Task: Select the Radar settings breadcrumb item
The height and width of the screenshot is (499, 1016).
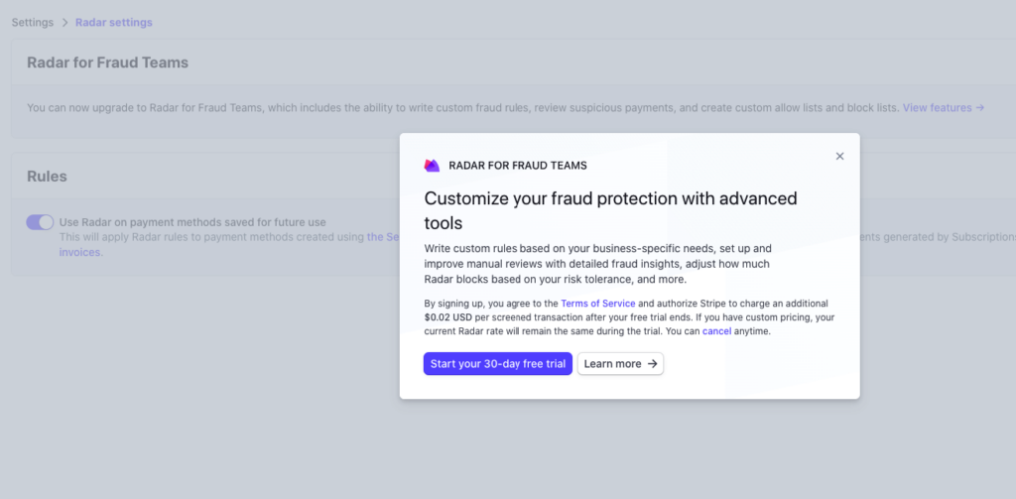Action: coord(114,22)
